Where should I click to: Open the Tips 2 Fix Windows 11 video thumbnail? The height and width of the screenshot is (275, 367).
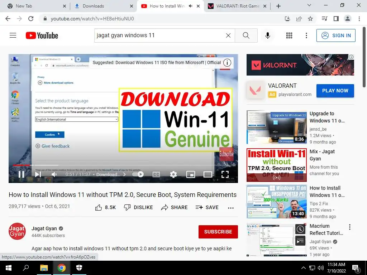276,202
